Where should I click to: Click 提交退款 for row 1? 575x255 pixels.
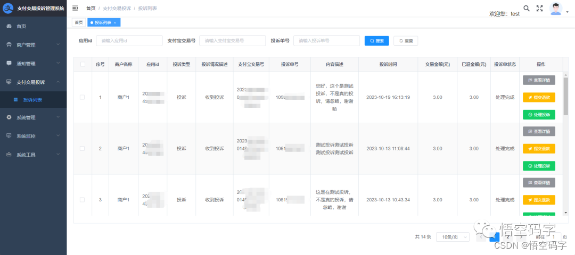(539, 97)
